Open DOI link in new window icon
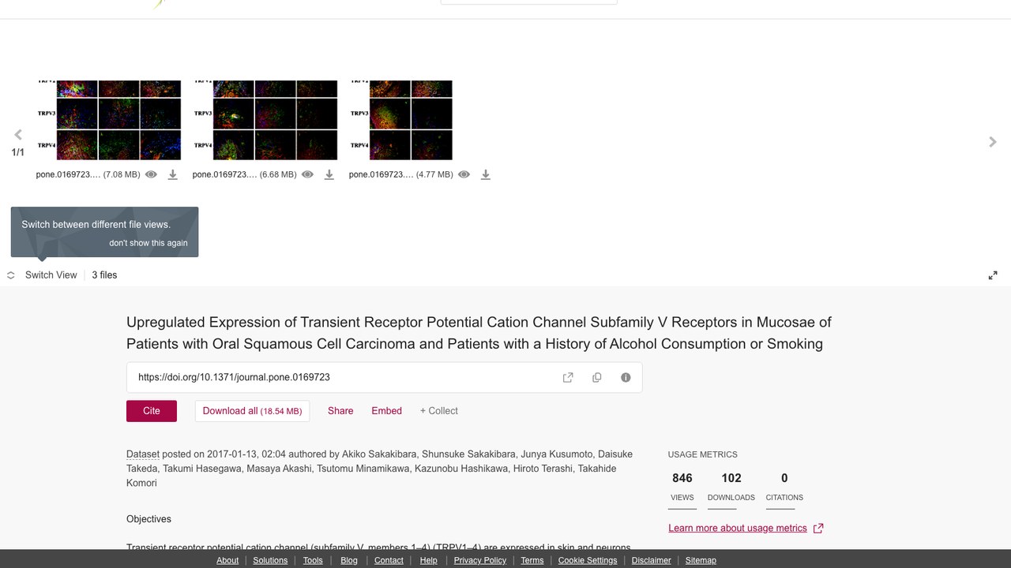The height and width of the screenshot is (568, 1011). (568, 378)
